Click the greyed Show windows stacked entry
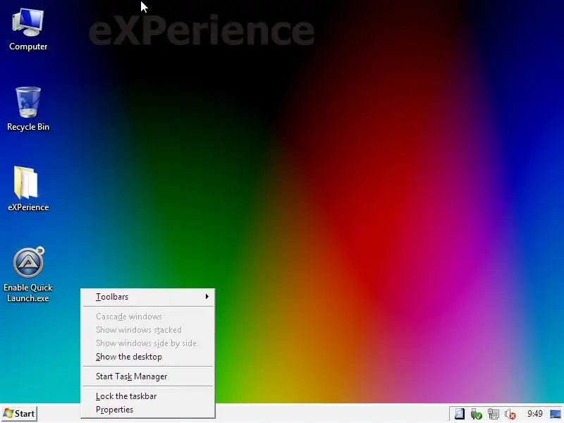Screen dimensions: 564x423 [148, 330]
